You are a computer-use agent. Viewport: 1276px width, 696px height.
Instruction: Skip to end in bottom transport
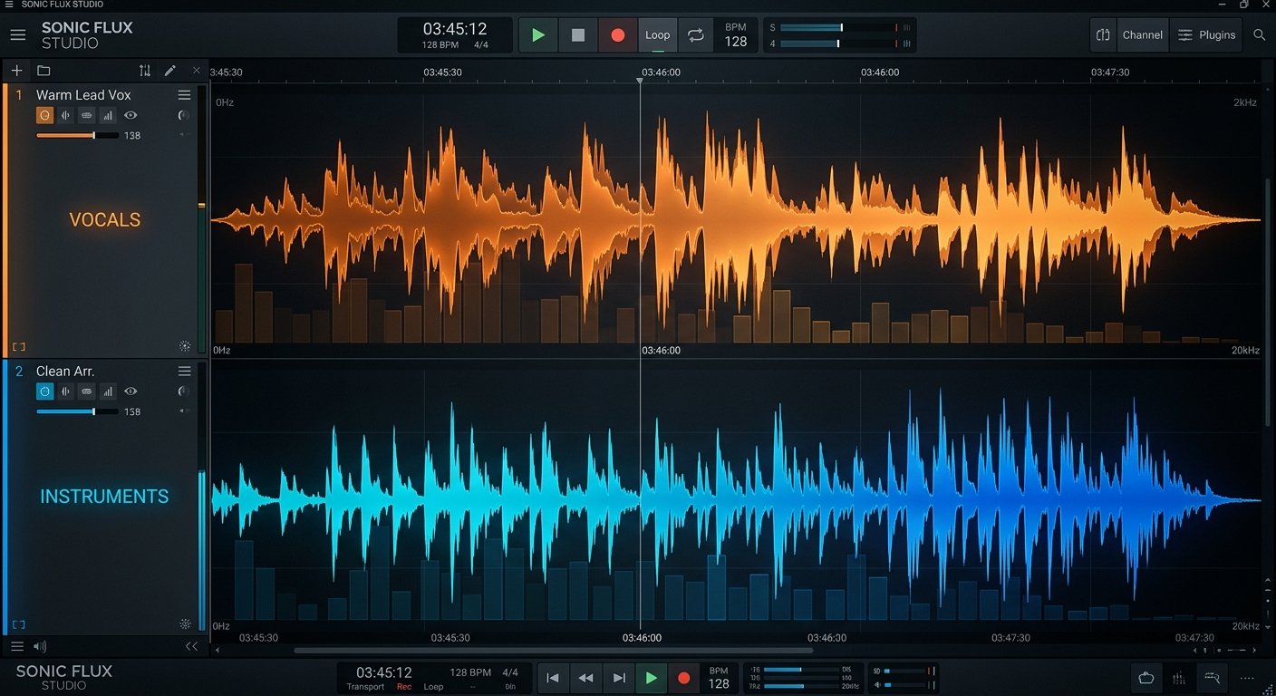tap(619, 678)
